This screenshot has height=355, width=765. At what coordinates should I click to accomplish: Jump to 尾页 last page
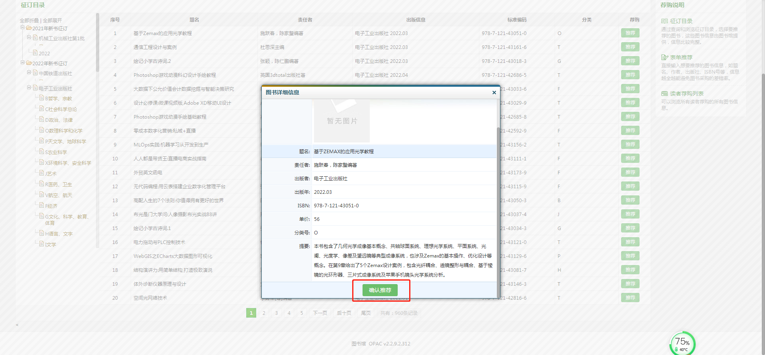coord(366,313)
